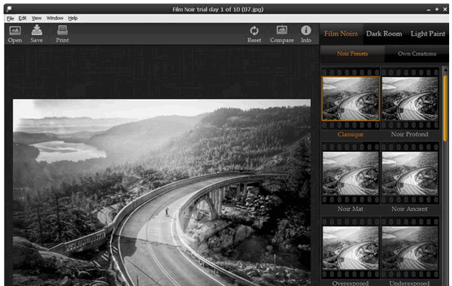Apply the Noir Profond preset thumbnail
Screen dimensions: 452x286
point(409,98)
